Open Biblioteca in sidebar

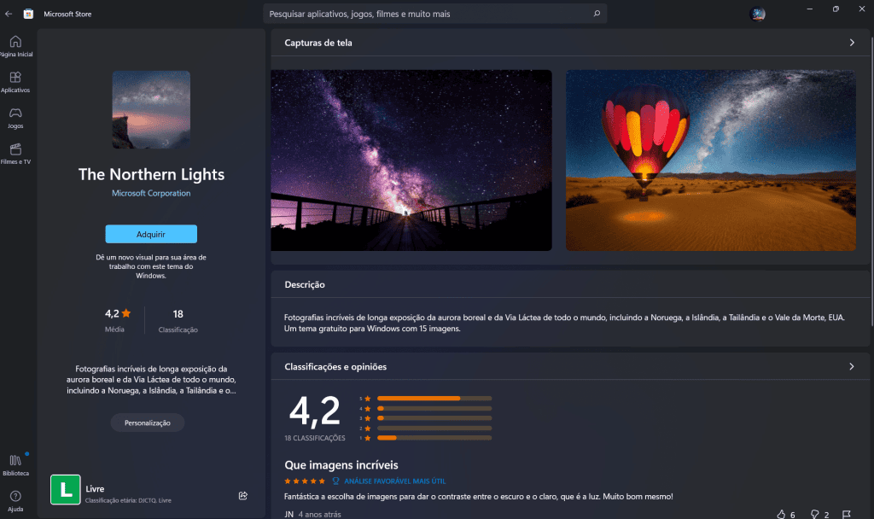pos(15,465)
